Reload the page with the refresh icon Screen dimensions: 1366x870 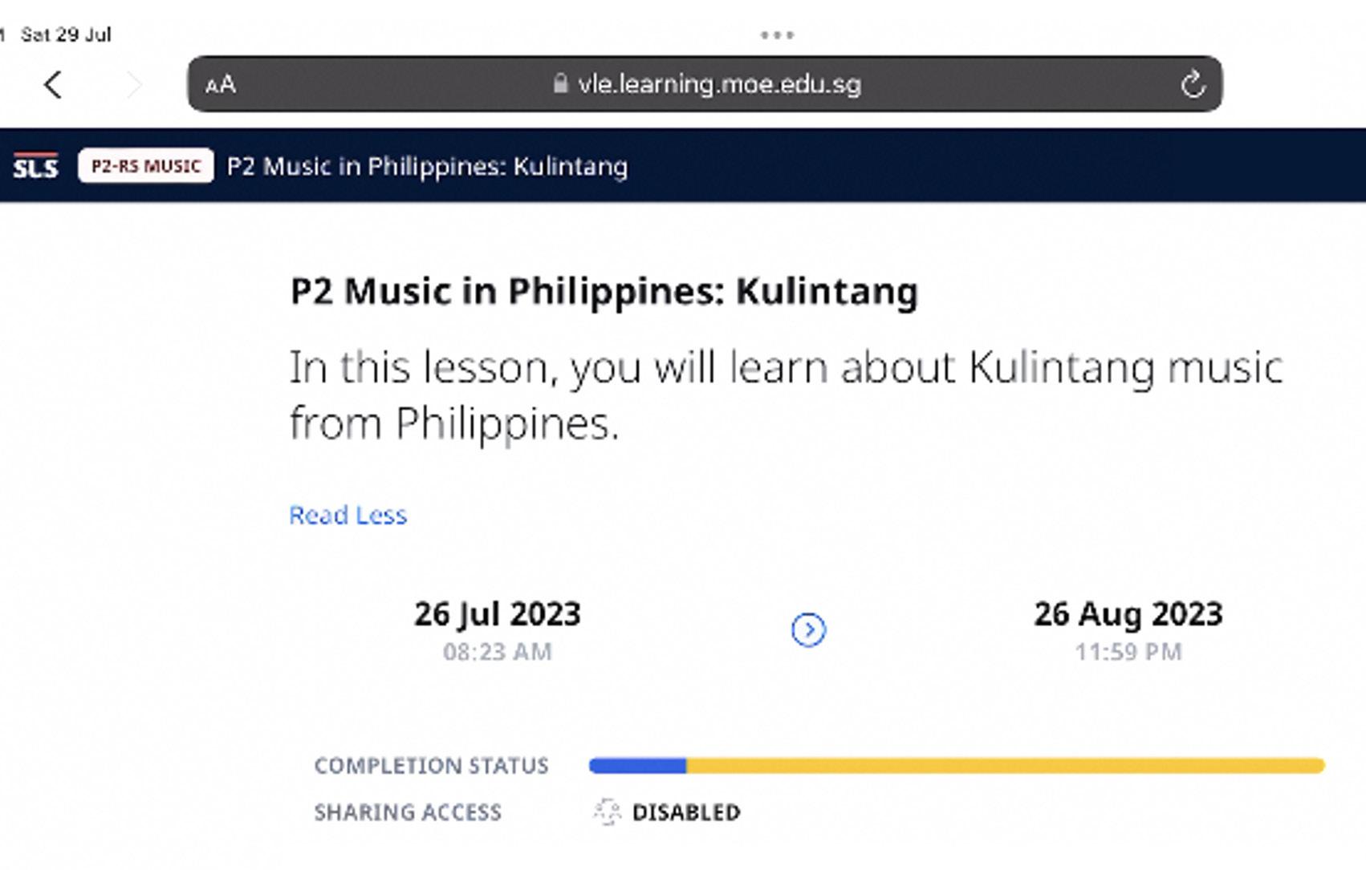[x=1193, y=84]
